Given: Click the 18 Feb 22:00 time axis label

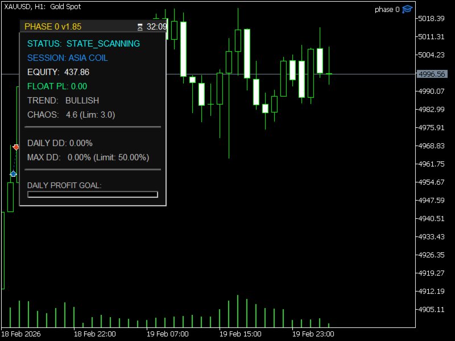Looking at the screenshot, I should point(95,334).
